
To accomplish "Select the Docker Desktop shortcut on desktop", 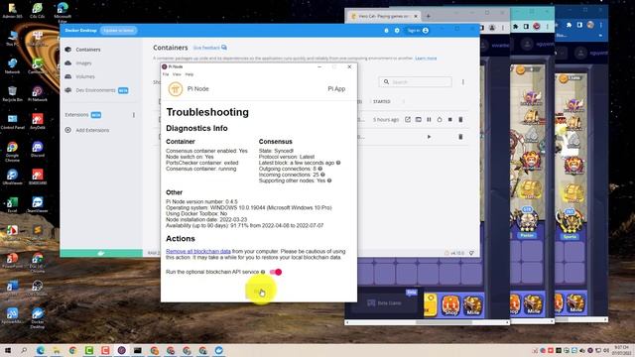I will (38, 318).
